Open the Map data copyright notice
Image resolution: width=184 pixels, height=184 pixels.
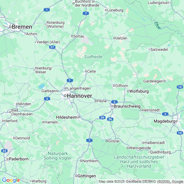tap(141, 181)
